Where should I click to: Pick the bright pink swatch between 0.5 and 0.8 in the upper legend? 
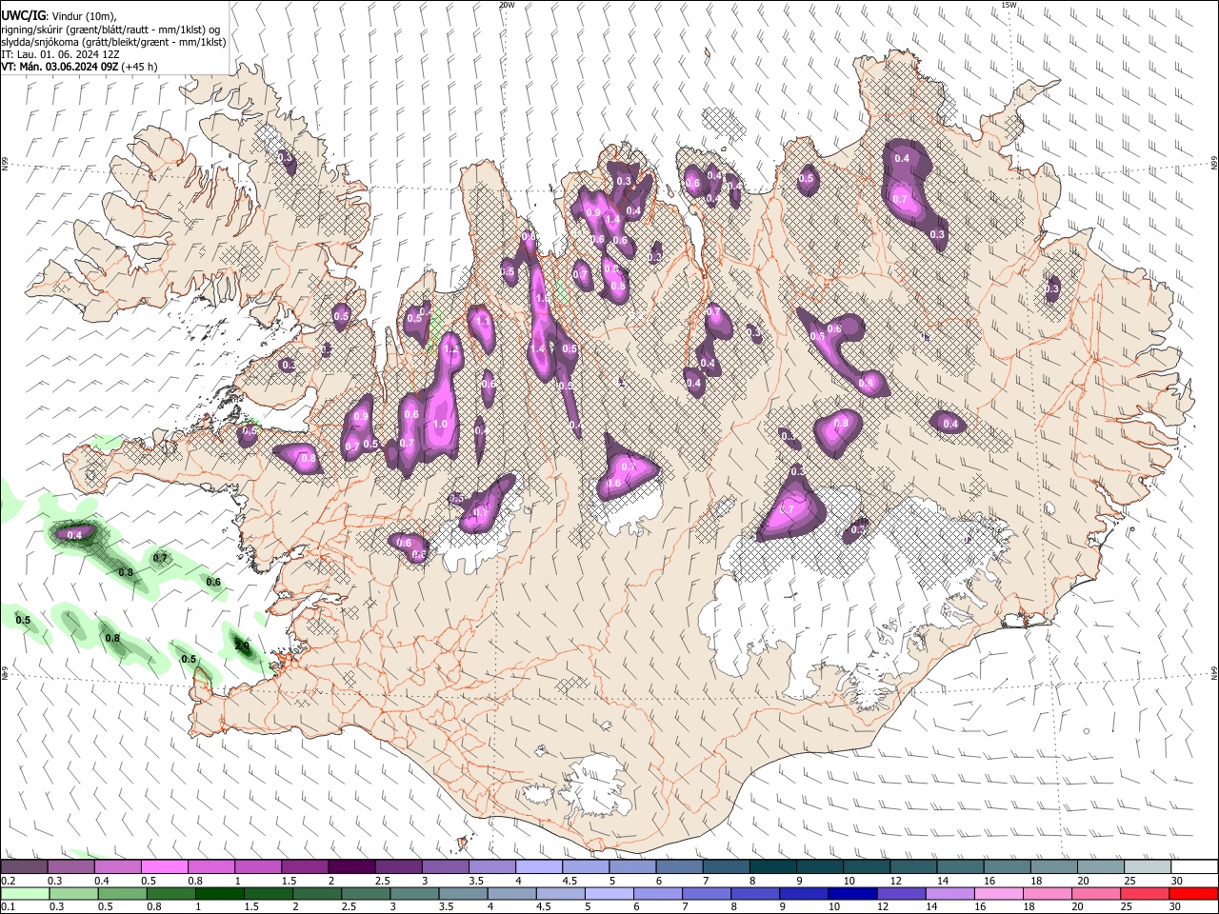coord(164,866)
